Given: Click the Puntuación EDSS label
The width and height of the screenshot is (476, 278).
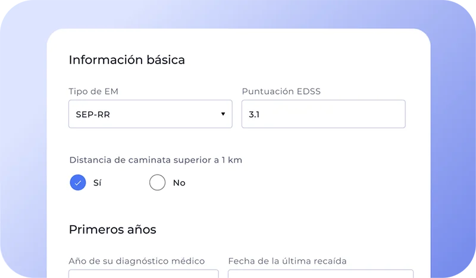Looking at the screenshot, I should (281, 91).
